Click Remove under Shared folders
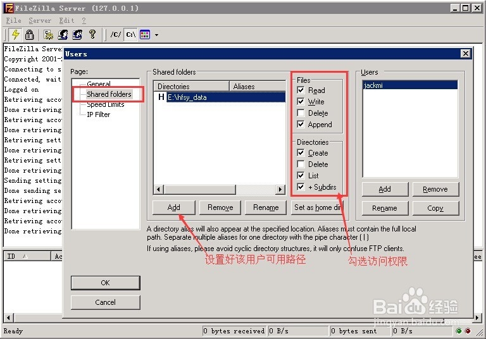 [x=220, y=207]
